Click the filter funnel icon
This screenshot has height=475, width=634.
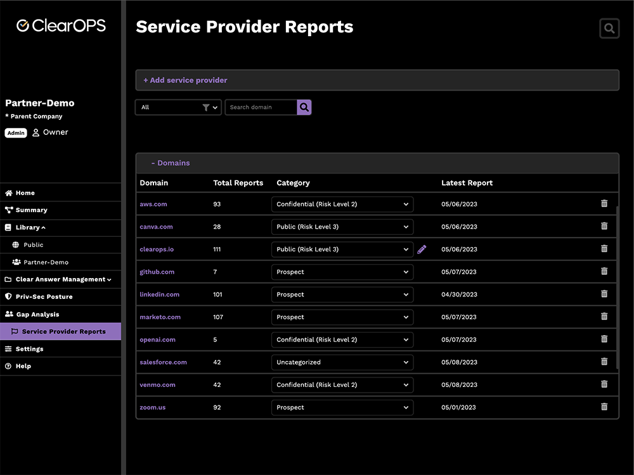[x=206, y=108]
